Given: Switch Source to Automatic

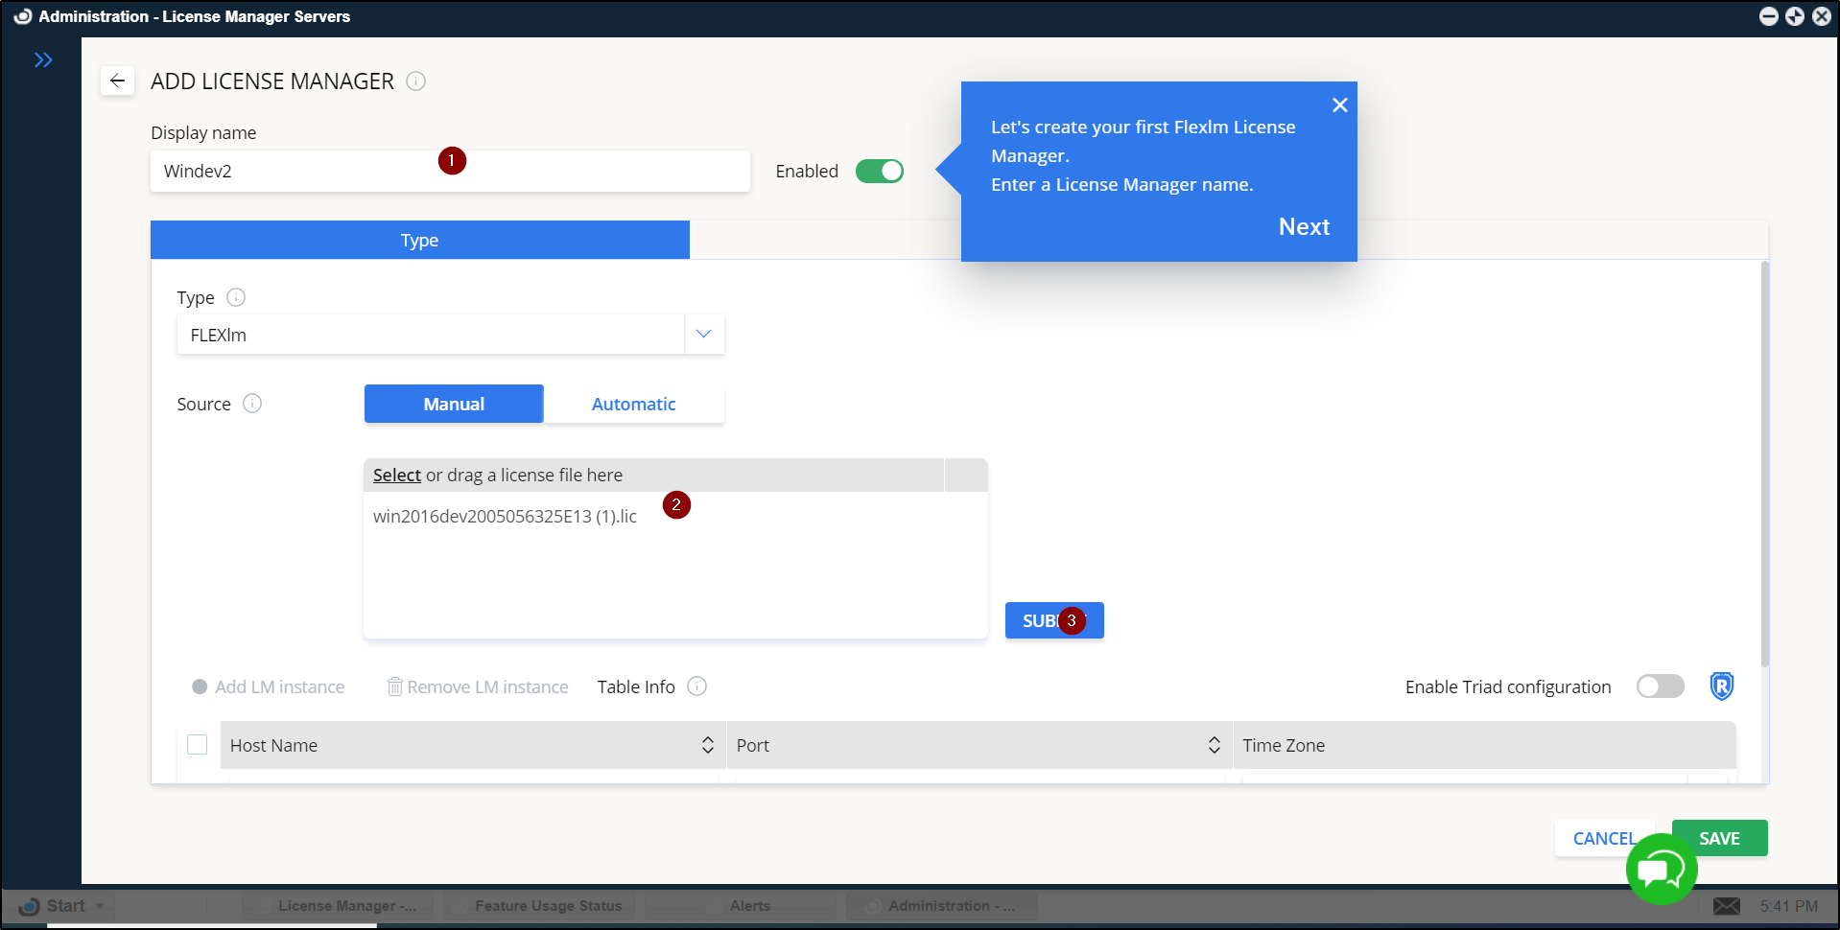Looking at the screenshot, I should pyautogui.click(x=633, y=404).
